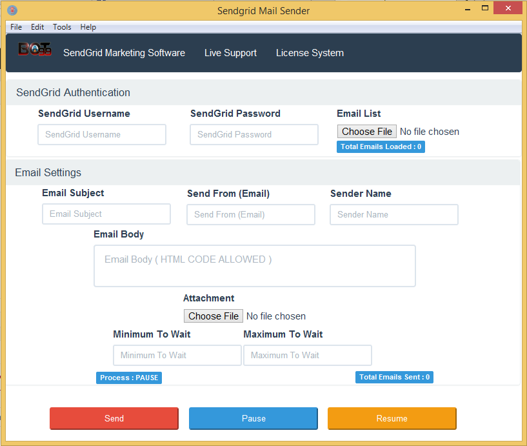Click inside the Email Body text area
527x446 pixels.
click(255, 265)
